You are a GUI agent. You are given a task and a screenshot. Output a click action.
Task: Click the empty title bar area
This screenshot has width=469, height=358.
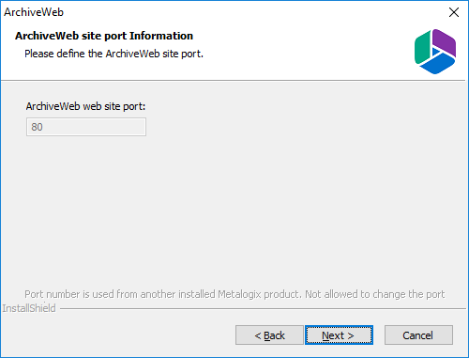pos(250,12)
